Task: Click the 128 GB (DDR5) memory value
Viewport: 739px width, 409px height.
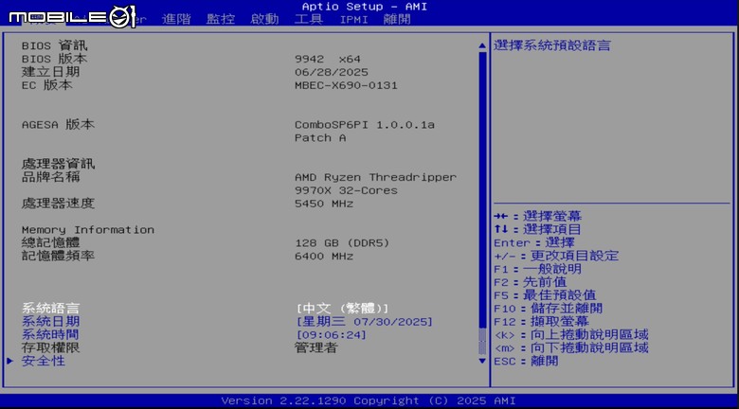Action: pyautogui.click(x=343, y=243)
